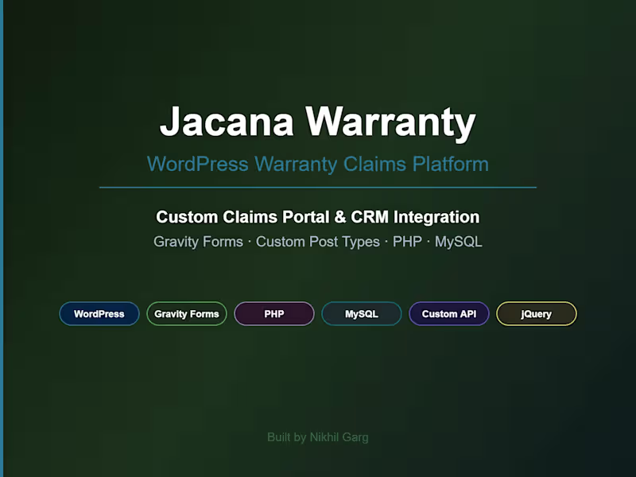Click the teal MySQL pill
This screenshot has width=636, height=477.
tap(361, 313)
